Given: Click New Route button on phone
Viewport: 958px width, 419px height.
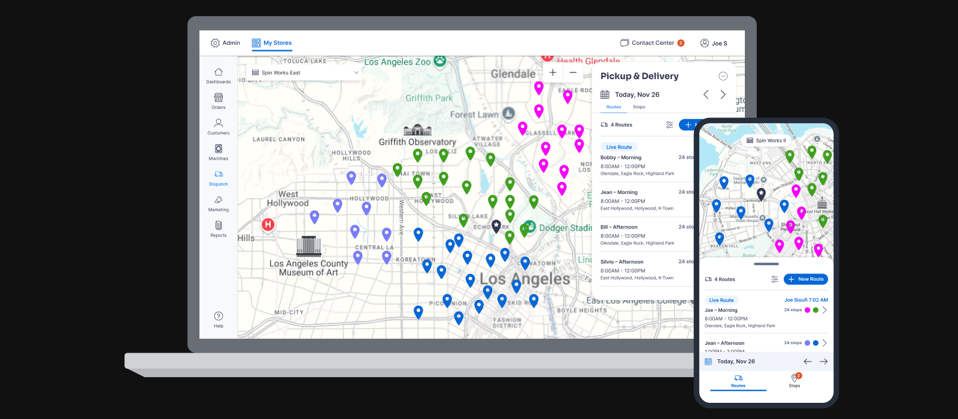Looking at the screenshot, I should tap(805, 279).
